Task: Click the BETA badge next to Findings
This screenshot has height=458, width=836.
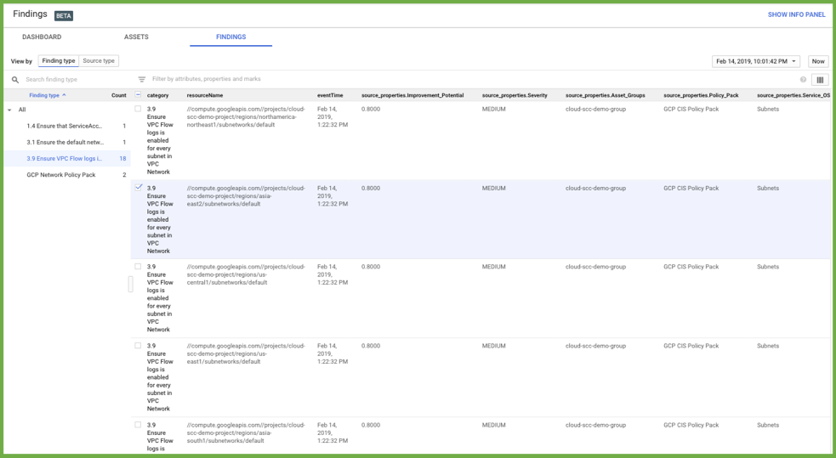Action: [64, 16]
